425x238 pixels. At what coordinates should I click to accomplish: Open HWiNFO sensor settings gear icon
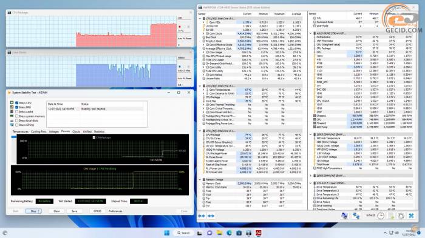401,216
